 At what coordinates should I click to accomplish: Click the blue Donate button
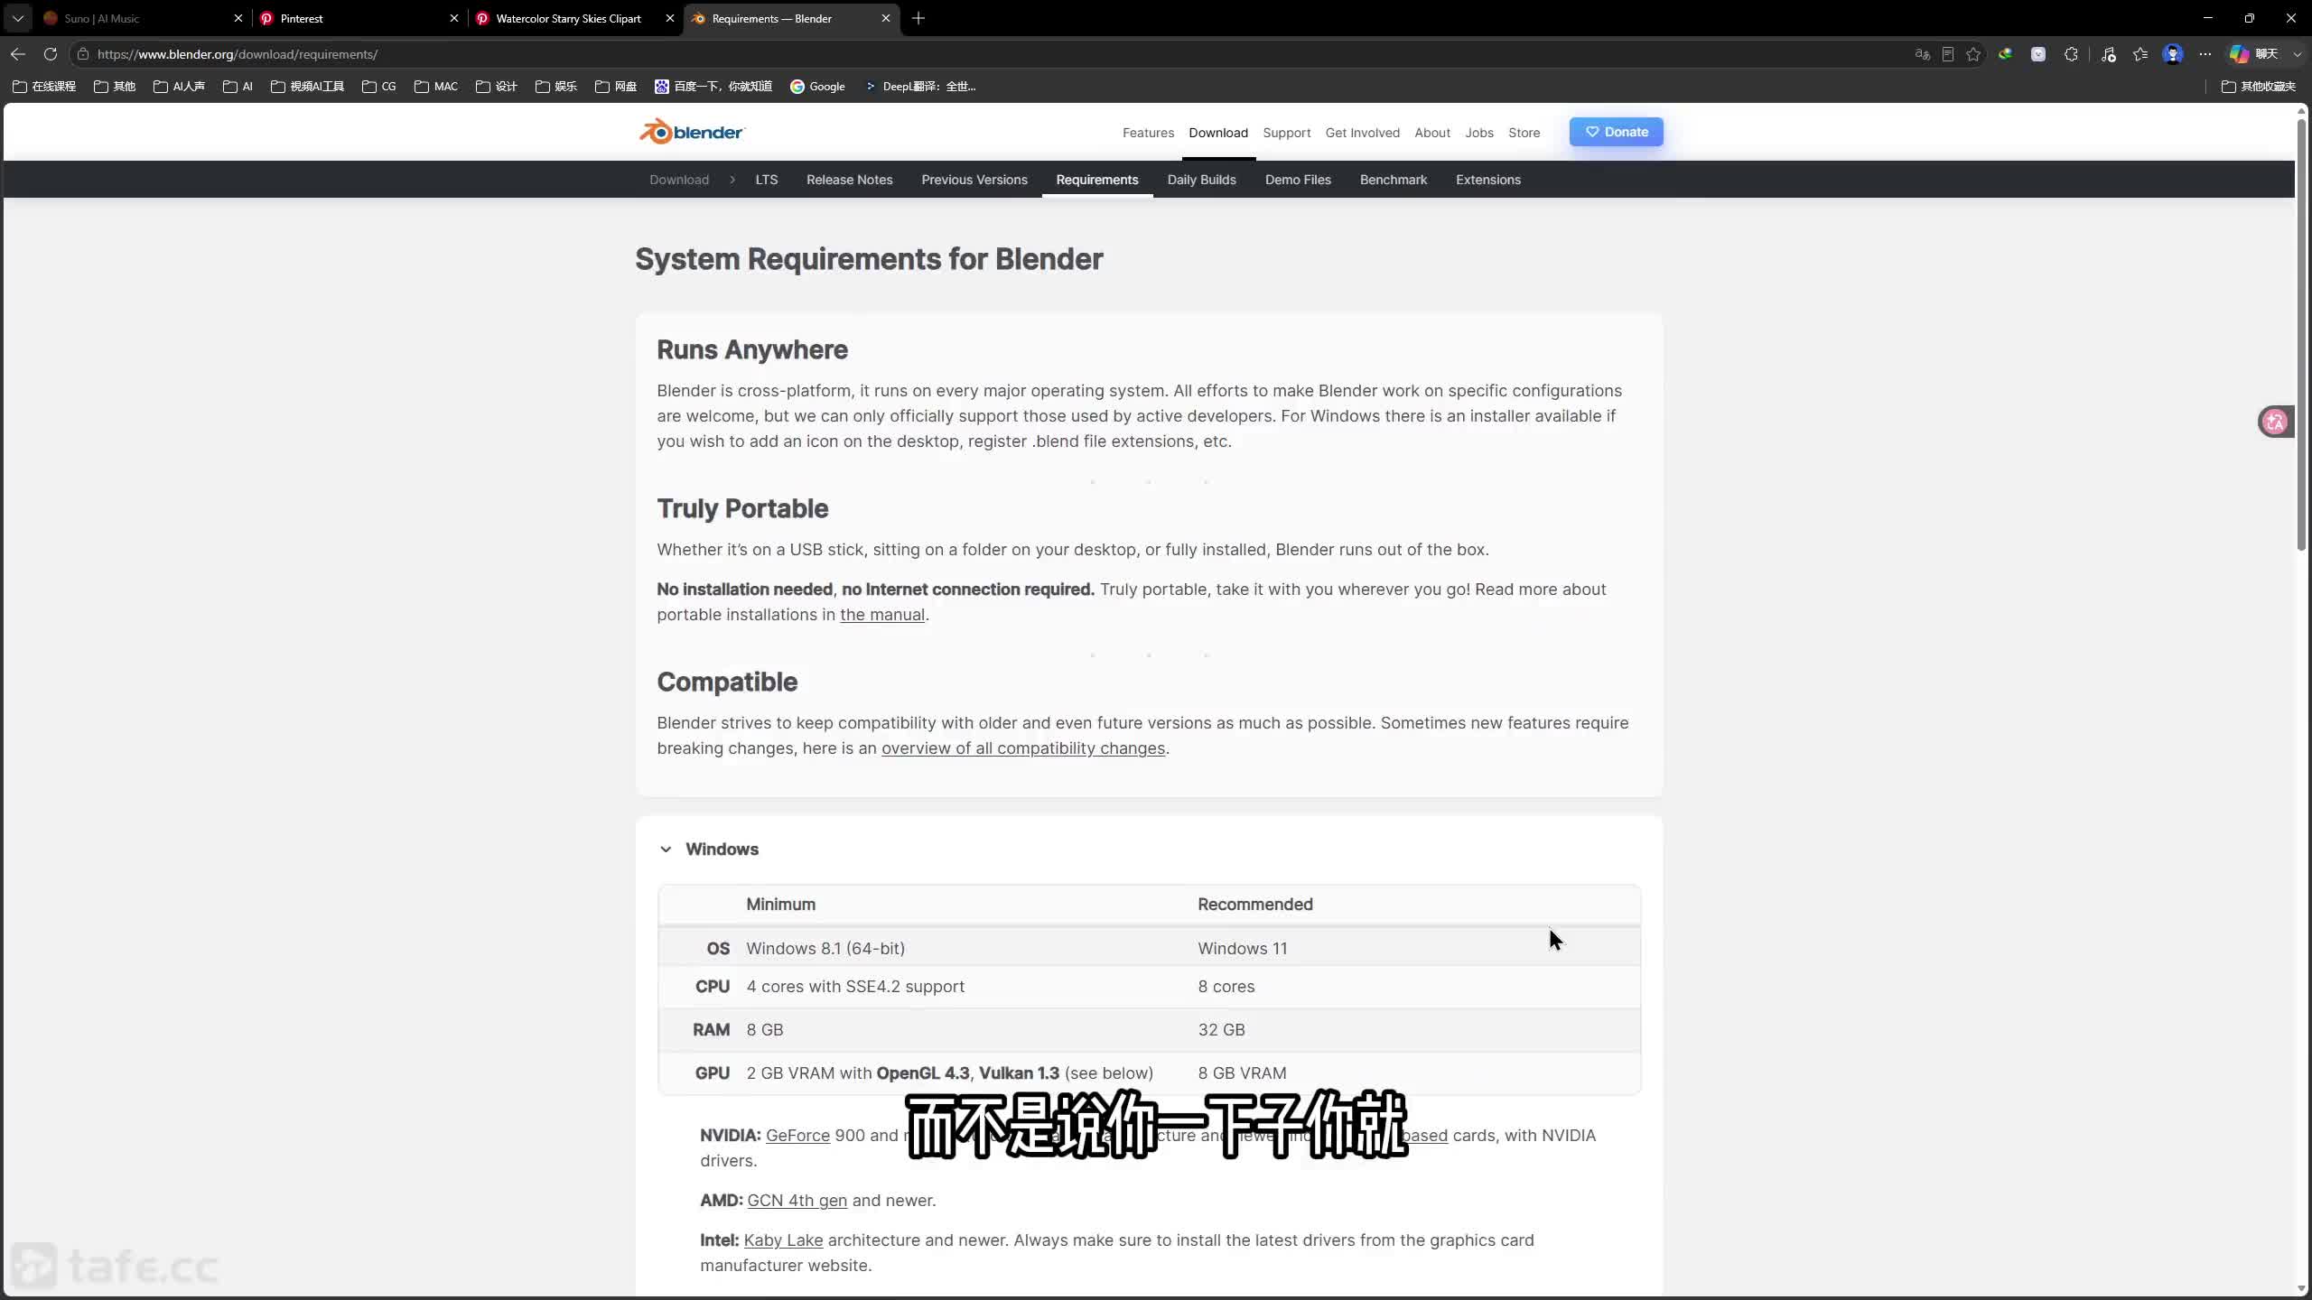point(1616,132)
